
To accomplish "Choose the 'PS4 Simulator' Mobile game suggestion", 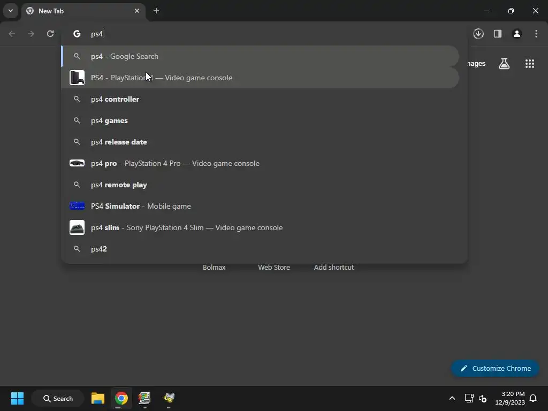I will coord(260,206).
